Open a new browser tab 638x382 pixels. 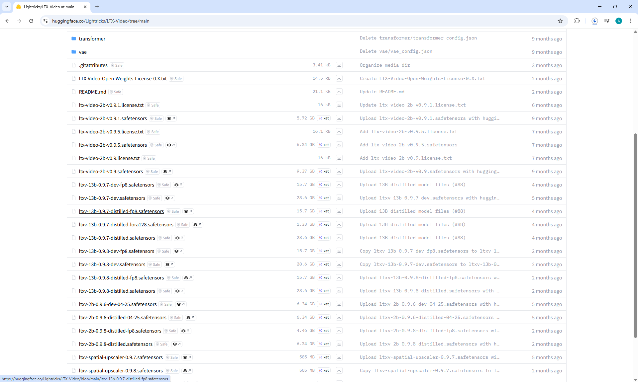(x=97, y=7)
